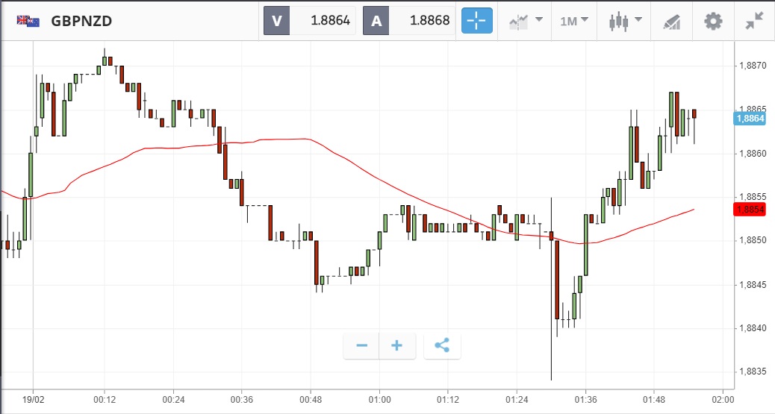Open chart settings gear
Image resolution: width=775 pixels, height=414 pixels.
pos(713,21)
